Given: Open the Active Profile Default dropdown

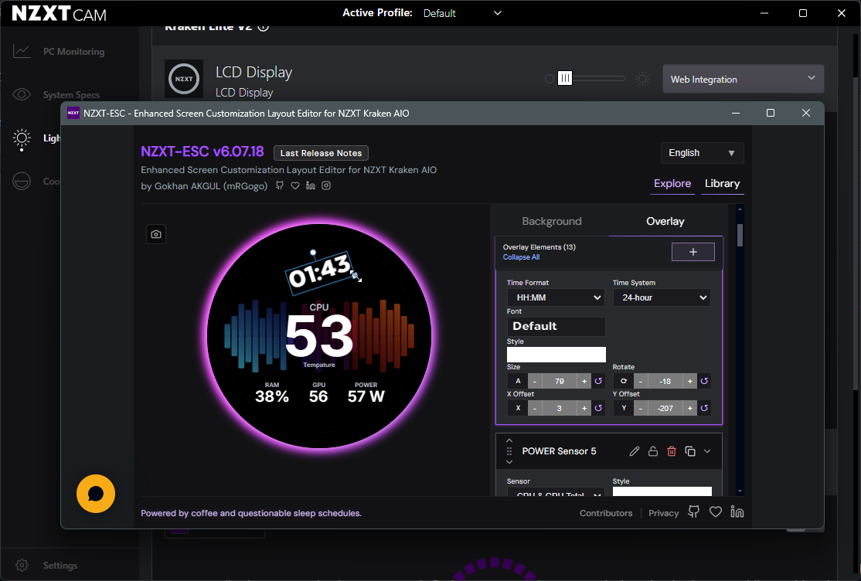Looking at the screenshot, I should coord(462,13).
